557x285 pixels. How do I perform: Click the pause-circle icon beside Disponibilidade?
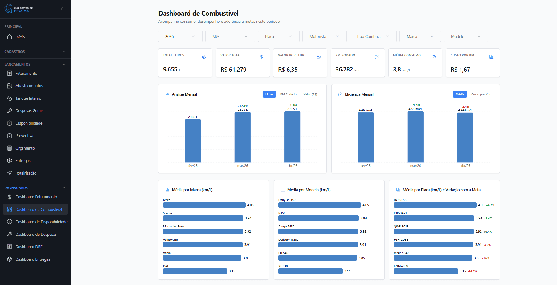point(10,123)
